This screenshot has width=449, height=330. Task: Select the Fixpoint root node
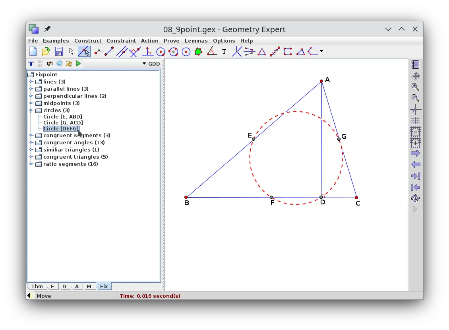pos(46,74)
